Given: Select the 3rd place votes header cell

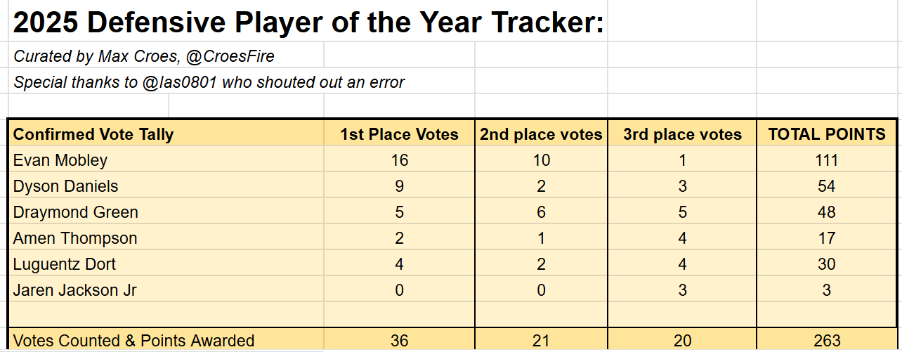Looking at the screenshot, I should click(682, 134).
